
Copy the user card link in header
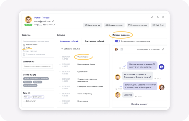152,17
